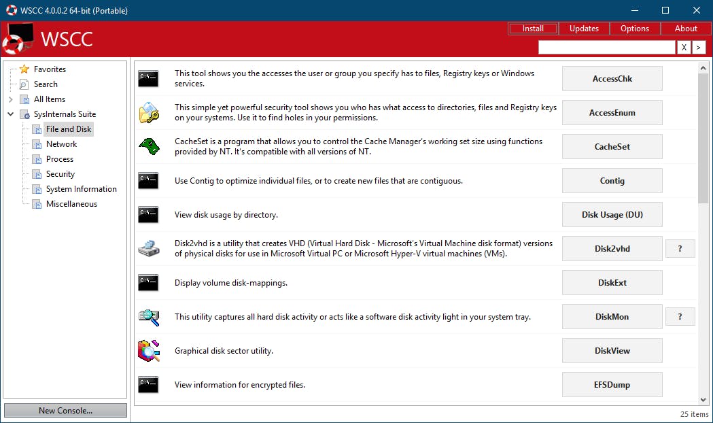Screen dimensions: 713x423
Task: Select the System Information category
Action: (81, 189)
